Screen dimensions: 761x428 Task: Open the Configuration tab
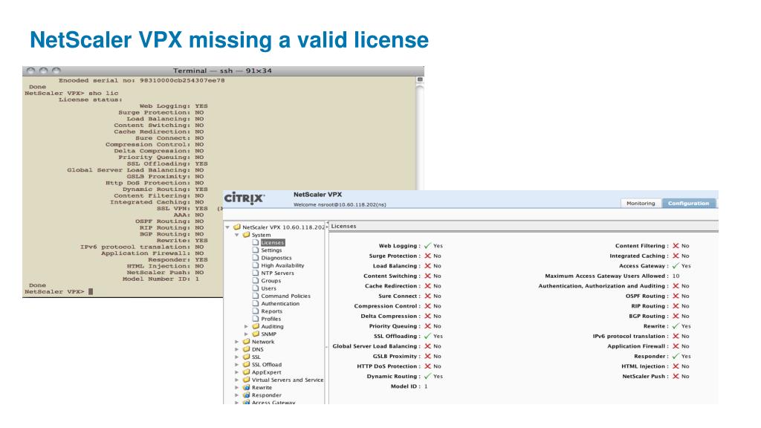click(x=688, y=204)
